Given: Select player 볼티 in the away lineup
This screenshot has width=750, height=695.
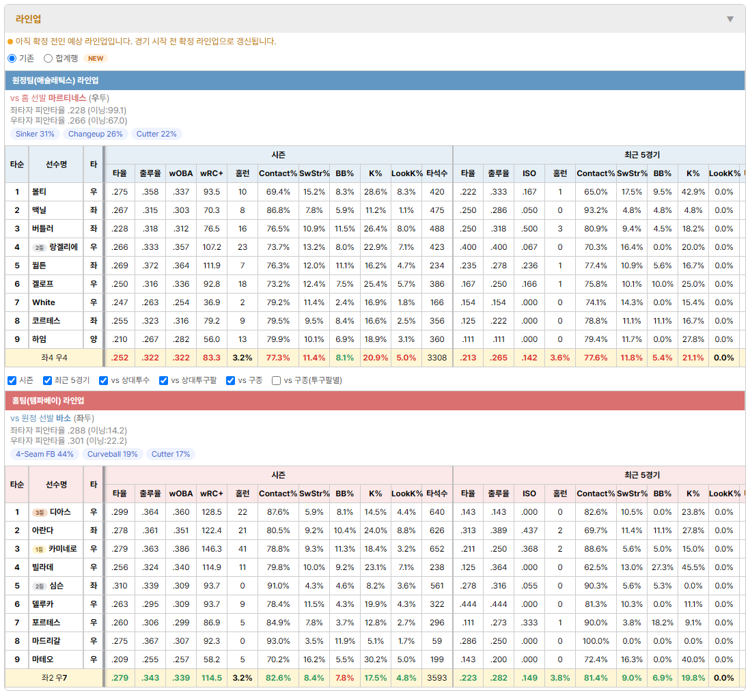Looking at the screenshot, I should click(39, 192).
